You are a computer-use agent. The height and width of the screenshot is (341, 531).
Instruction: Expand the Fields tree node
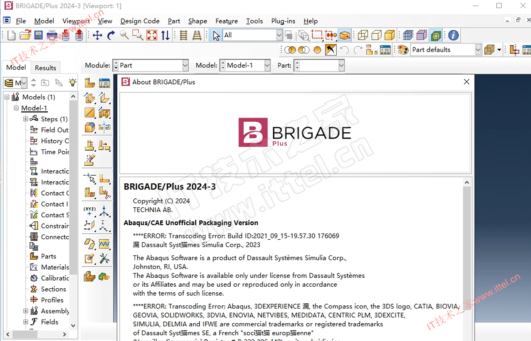click(26, 322)
